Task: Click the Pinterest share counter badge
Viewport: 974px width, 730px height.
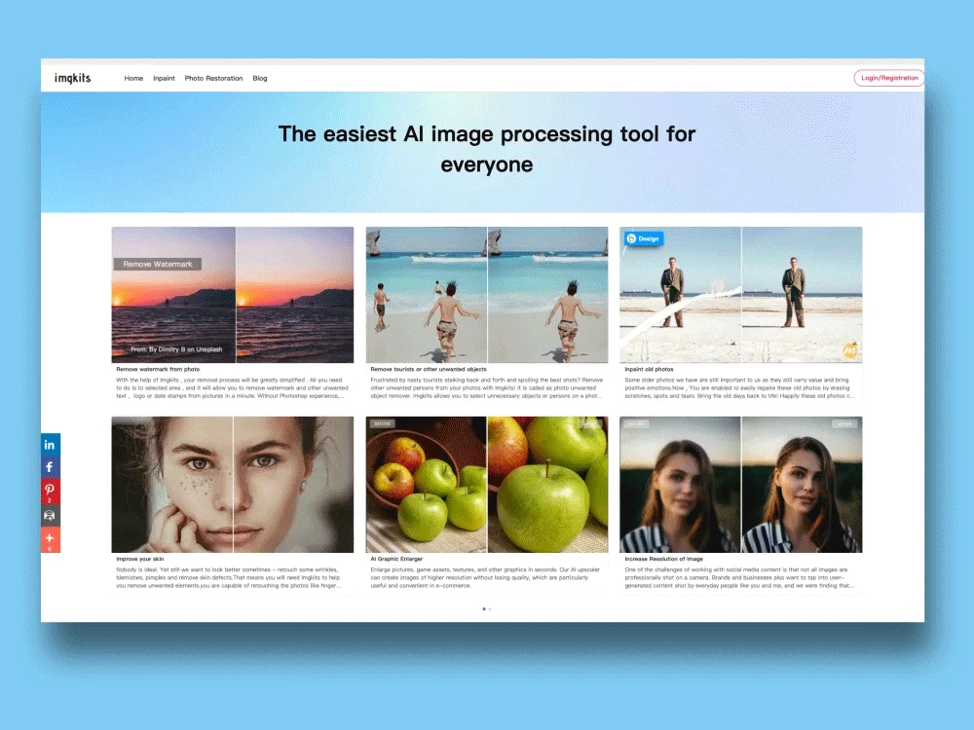Action: click(x=49, y=499)
